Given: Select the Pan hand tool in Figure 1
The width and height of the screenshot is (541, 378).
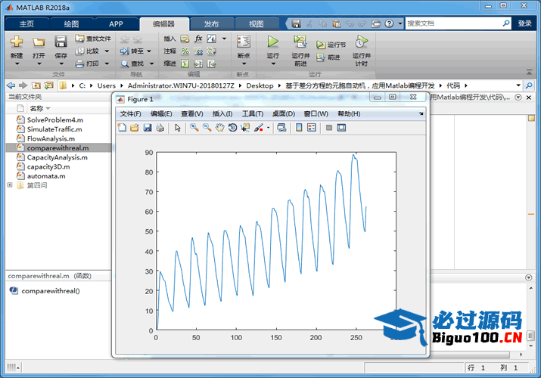Looking at the screenshot, I should click(219, 128).
